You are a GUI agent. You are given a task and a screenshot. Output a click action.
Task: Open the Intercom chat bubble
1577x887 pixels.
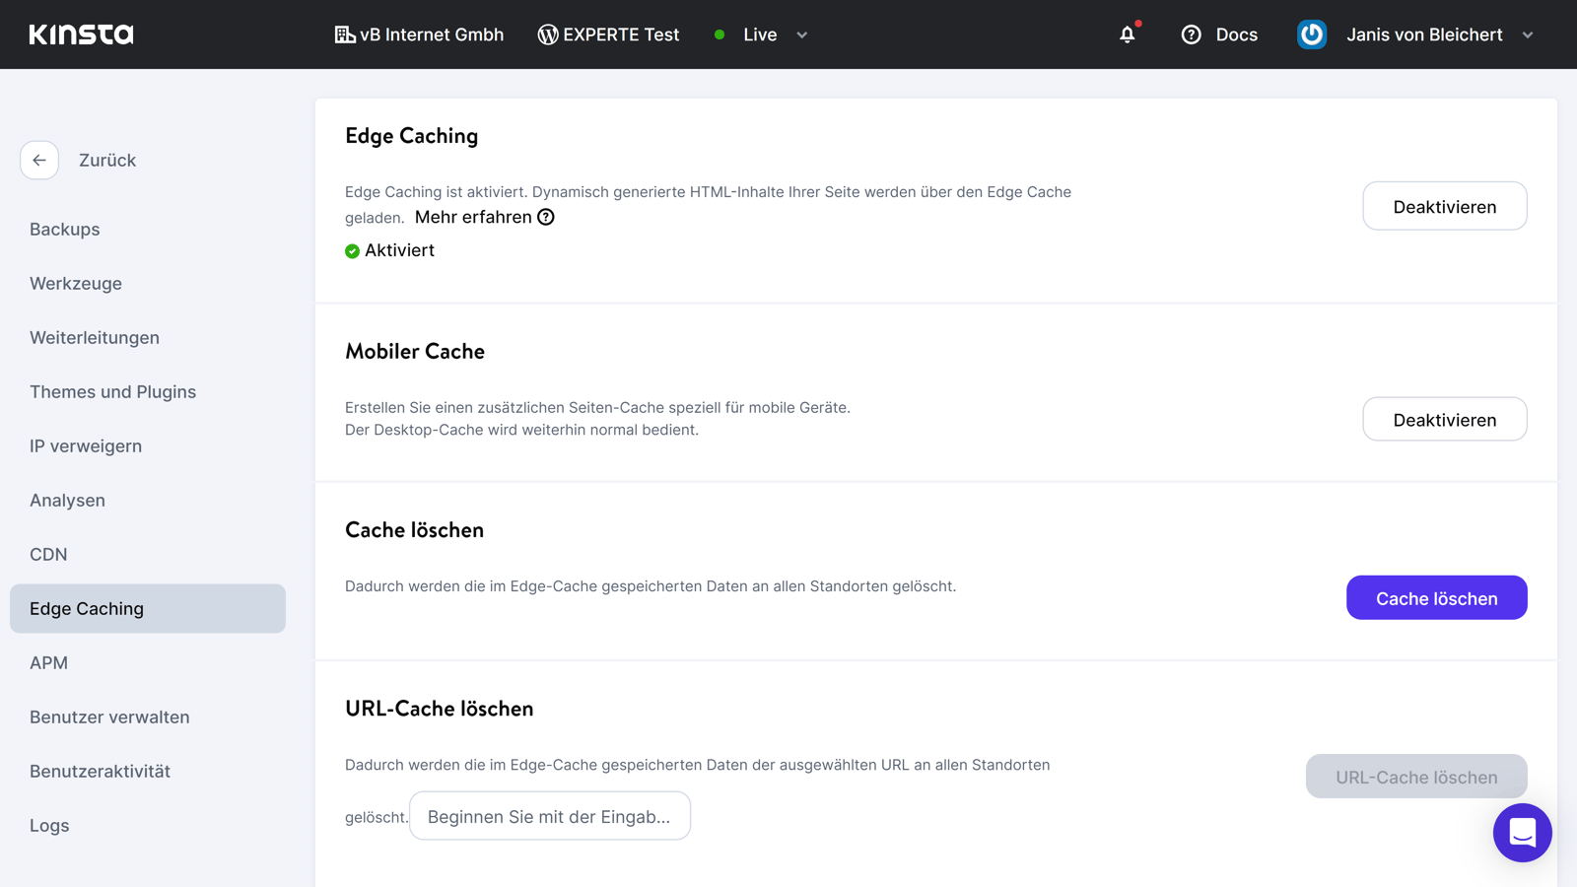(x=1522, y=833)
